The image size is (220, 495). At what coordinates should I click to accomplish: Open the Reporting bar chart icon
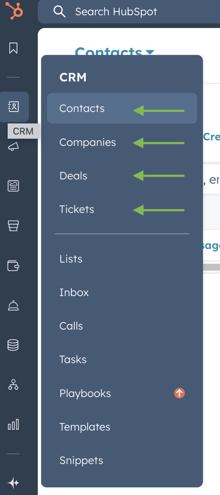pyautogui.click(x=13, y=425)
